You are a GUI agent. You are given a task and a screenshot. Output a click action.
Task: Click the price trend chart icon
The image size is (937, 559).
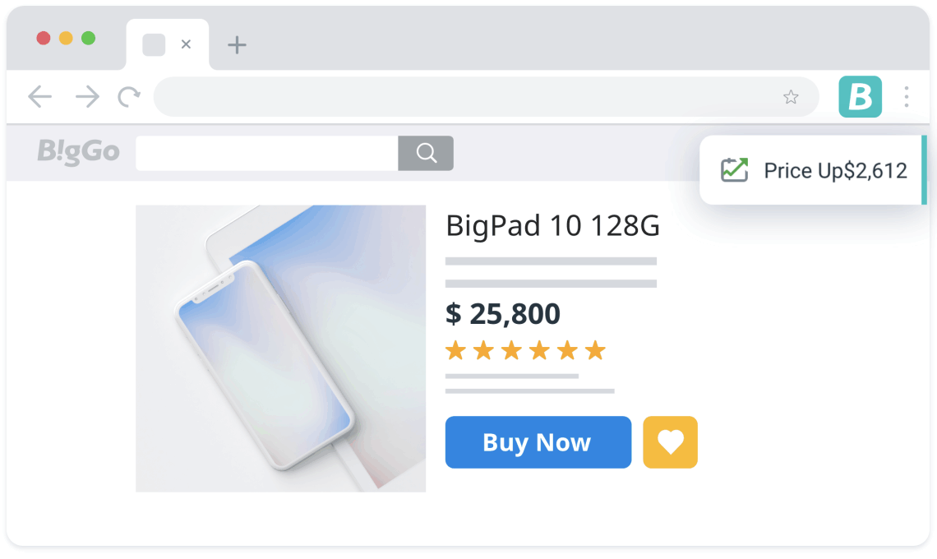(735, 170)
